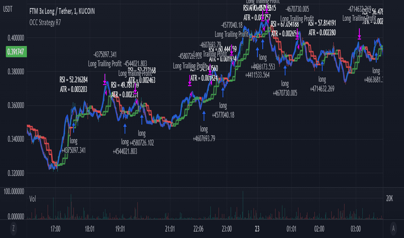The height and width of the screenshot is (238, 404).
Task: Click the 18:01 time axis label
Action: pyautogui.click(x=89, y=229)
